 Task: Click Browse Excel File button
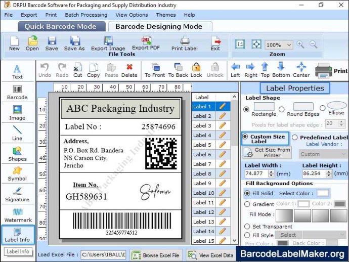point(156,255)
